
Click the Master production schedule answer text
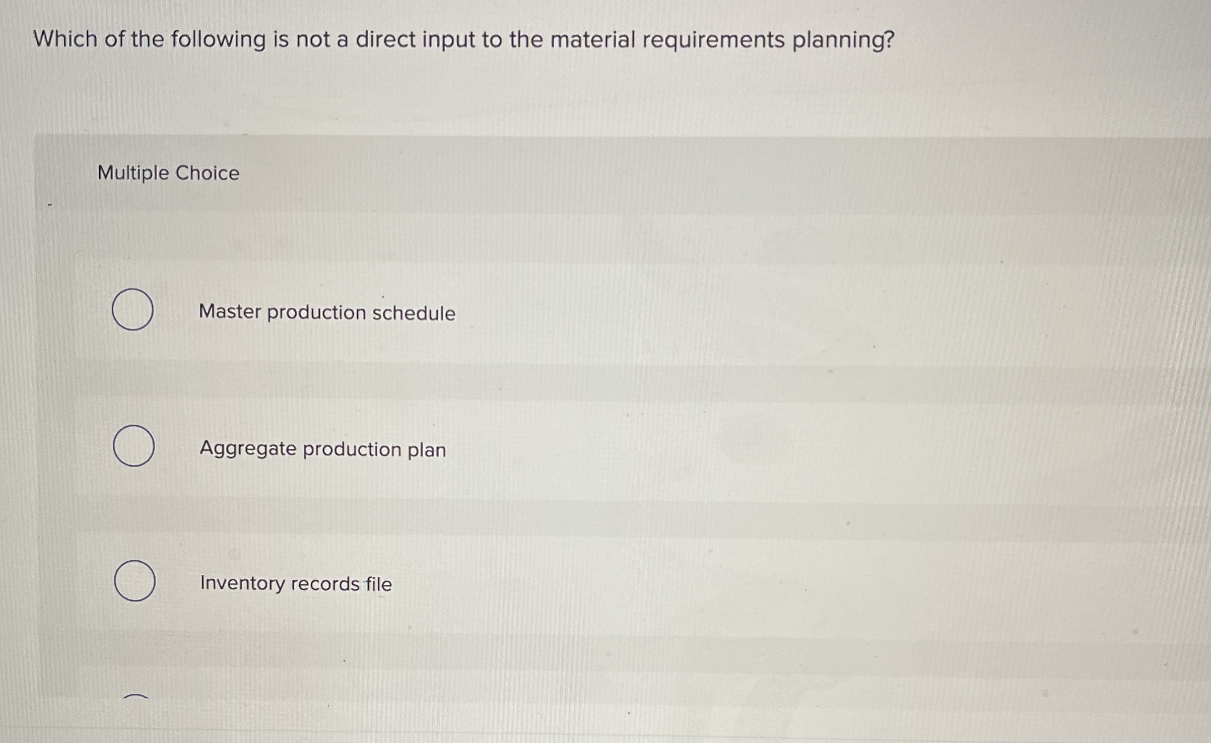point(327,313)
